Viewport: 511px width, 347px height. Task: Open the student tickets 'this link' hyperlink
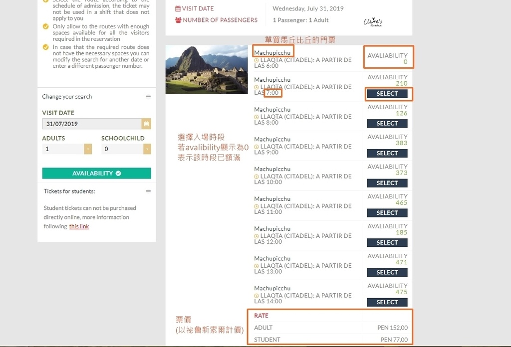(x=79, y=226)
